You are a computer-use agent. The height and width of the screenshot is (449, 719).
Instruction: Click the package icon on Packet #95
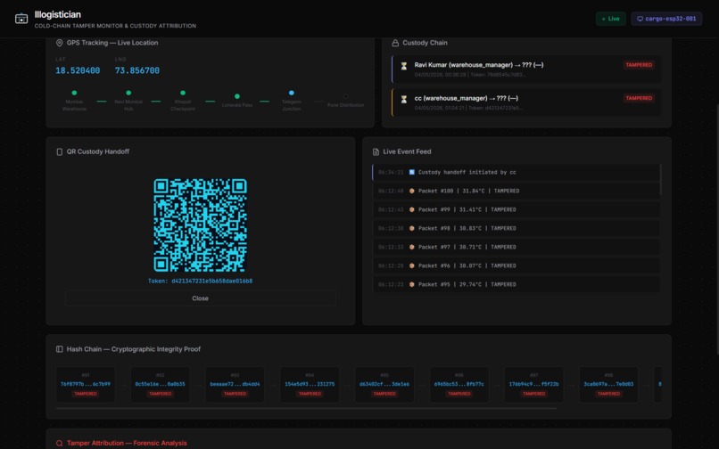(x=412, y=284)
